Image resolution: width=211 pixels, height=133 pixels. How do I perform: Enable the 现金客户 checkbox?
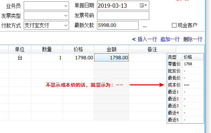click(174, 25)
